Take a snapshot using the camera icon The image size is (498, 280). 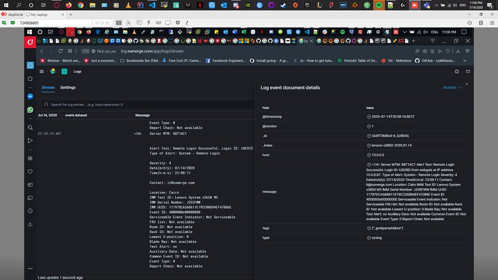(425, 51)
